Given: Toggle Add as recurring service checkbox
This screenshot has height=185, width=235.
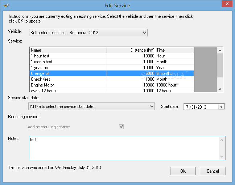Looking at the screenshot, I should click(121, 126).
